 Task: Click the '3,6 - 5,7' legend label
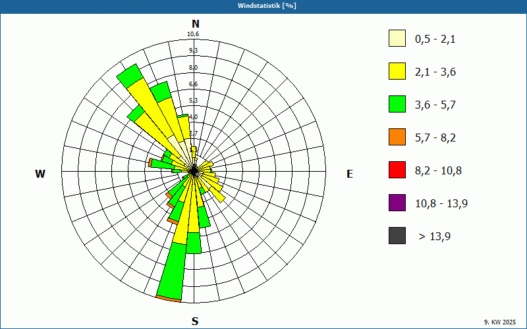[x=435, y=105]
